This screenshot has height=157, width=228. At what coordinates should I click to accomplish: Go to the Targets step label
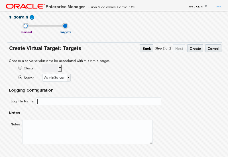tap(65, 32)
